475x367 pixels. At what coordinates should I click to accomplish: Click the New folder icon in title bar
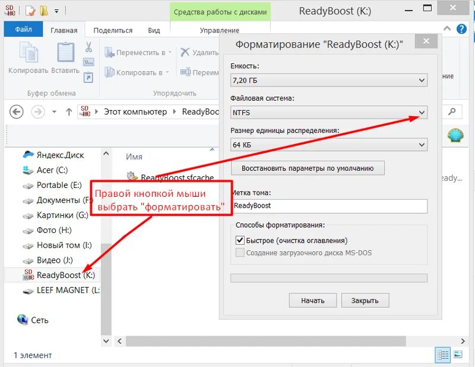44,11
